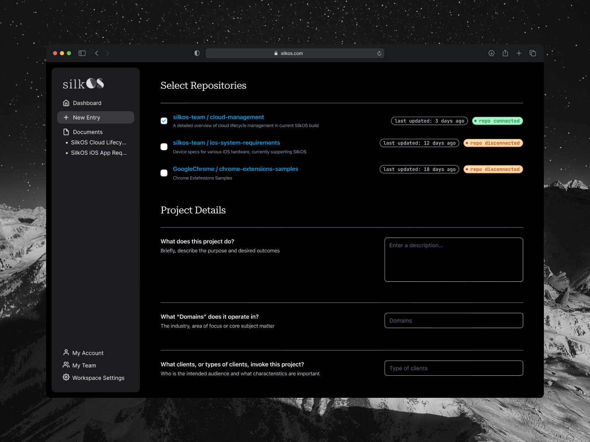This screenshot has width=590, height=442.
Task: Open a new tab with the plus icon
Action: pos(519,53)
